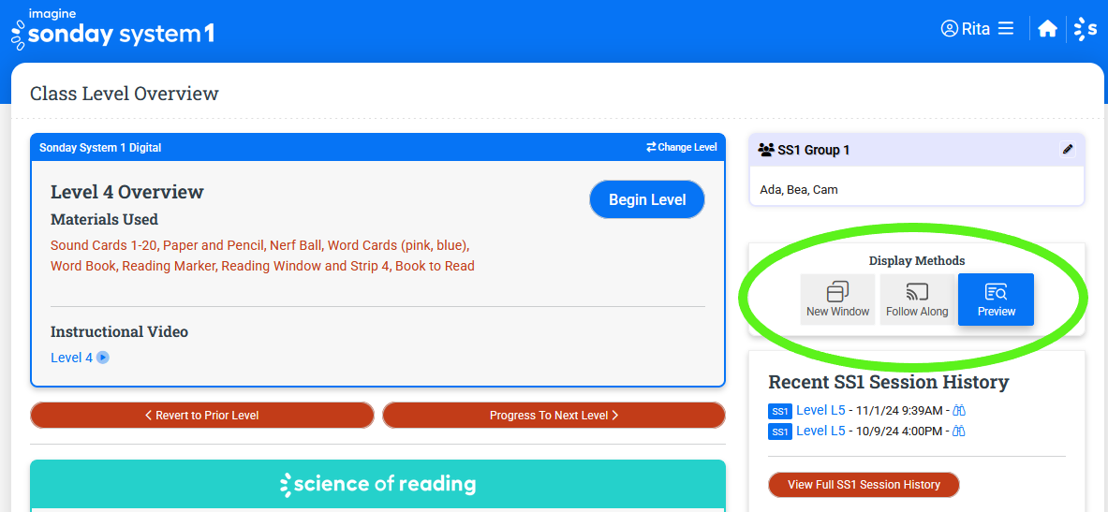Select Follow Along display method
The height and width of the screenshot is (512, 1108).
pyautogui.click(x=917, y=300)
